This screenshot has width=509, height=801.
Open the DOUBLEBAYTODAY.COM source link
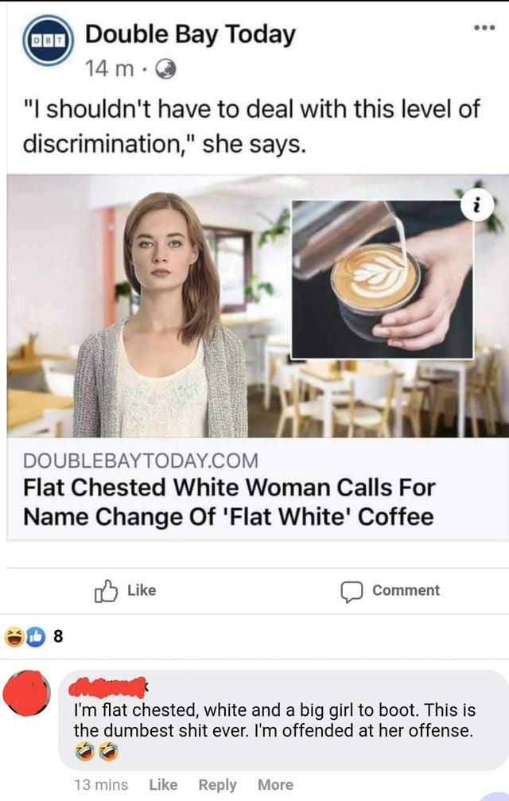click(141, 461)
